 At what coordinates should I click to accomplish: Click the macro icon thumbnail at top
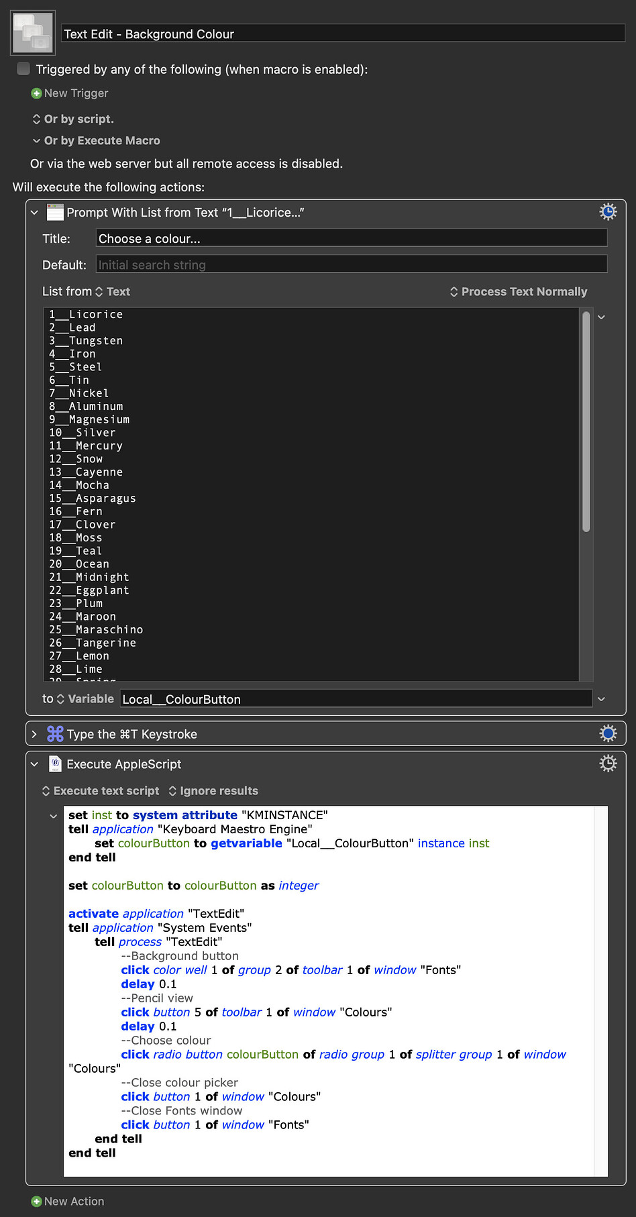pos(32,33)
